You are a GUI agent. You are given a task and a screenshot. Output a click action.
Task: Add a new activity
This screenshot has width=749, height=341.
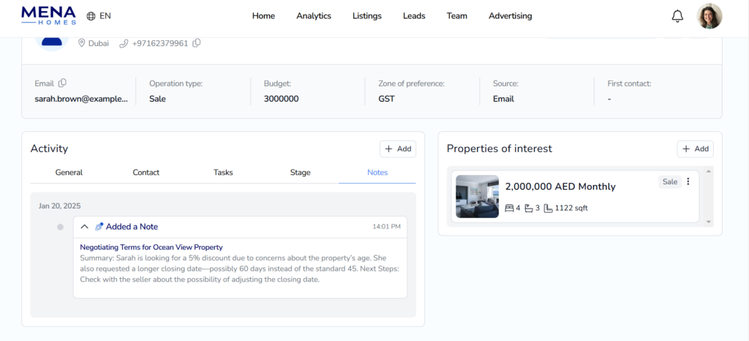[x=398, y=149]
